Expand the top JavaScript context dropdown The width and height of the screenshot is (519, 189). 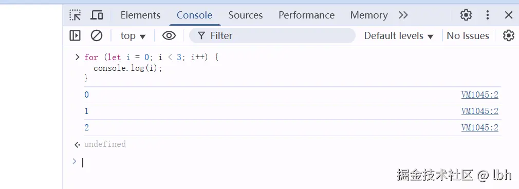(133, 36)
